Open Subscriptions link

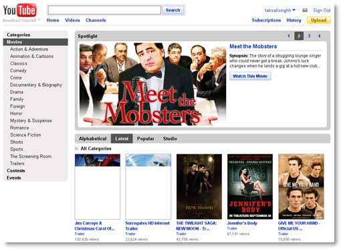(266, 20)
